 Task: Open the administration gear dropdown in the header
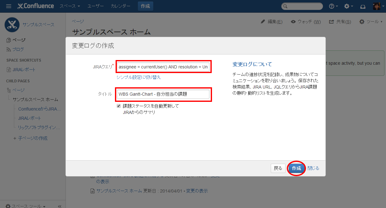(x=348, y=6)
